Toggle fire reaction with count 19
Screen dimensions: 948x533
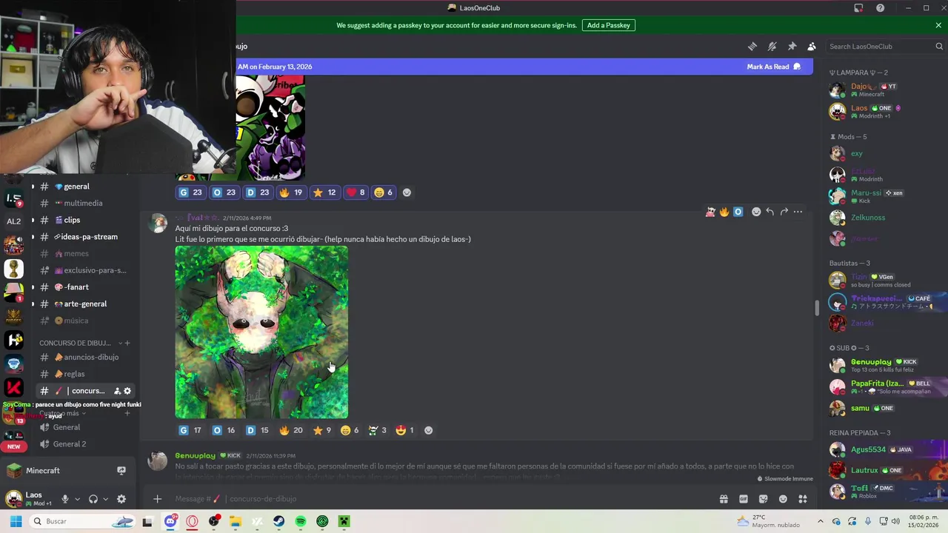coord(290,192)
